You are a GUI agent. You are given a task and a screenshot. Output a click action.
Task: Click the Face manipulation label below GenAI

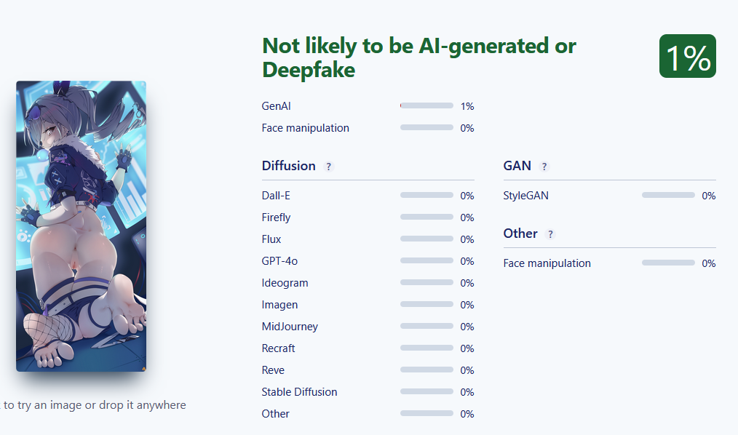coord(305,128)
